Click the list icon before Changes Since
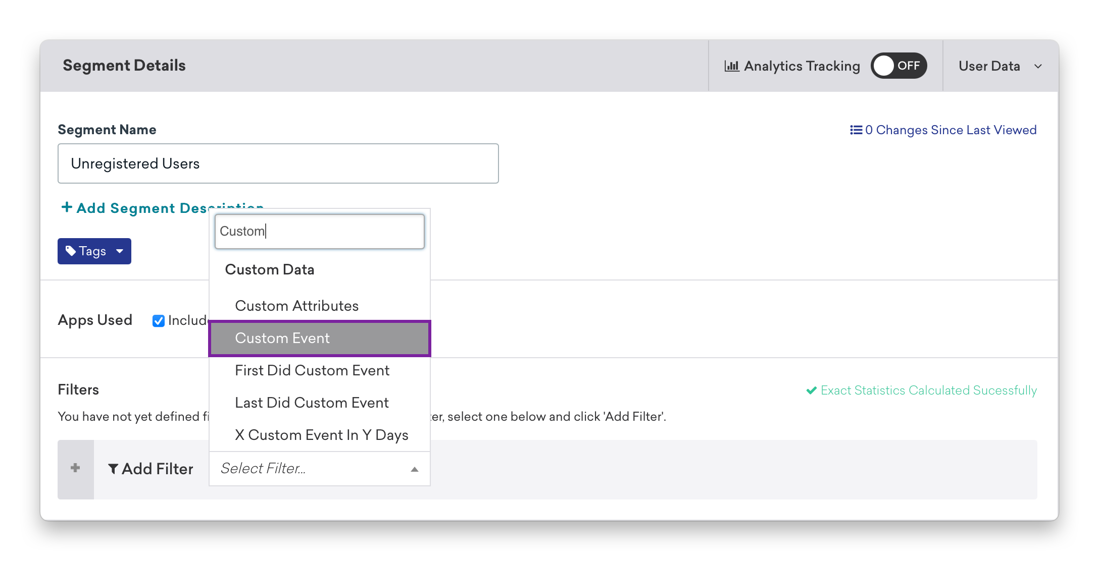 pos(856,130)
